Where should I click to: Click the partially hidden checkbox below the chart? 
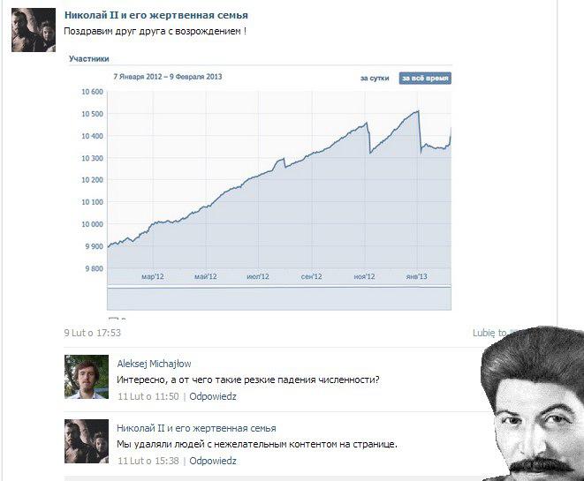click(x=113, y=319)
